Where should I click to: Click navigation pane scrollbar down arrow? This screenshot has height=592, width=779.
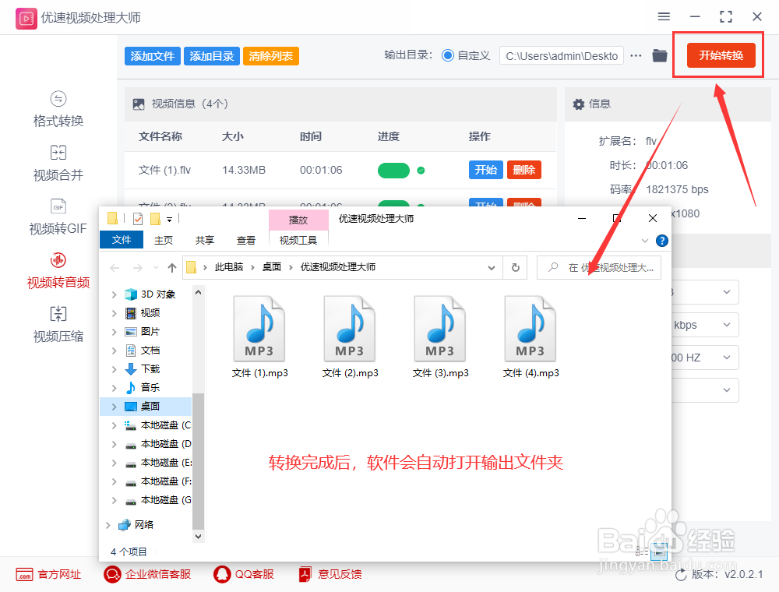tap(198, 537)
